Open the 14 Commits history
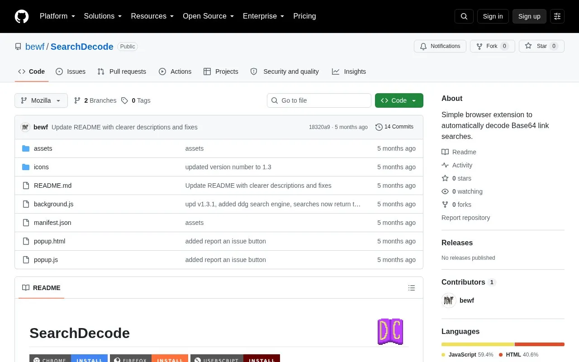Screen dimensions: 579x362 click(x=394, y=127)
